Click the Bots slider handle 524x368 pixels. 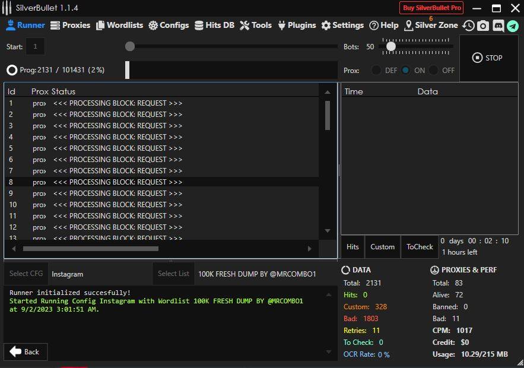click(x=391, y=46)
